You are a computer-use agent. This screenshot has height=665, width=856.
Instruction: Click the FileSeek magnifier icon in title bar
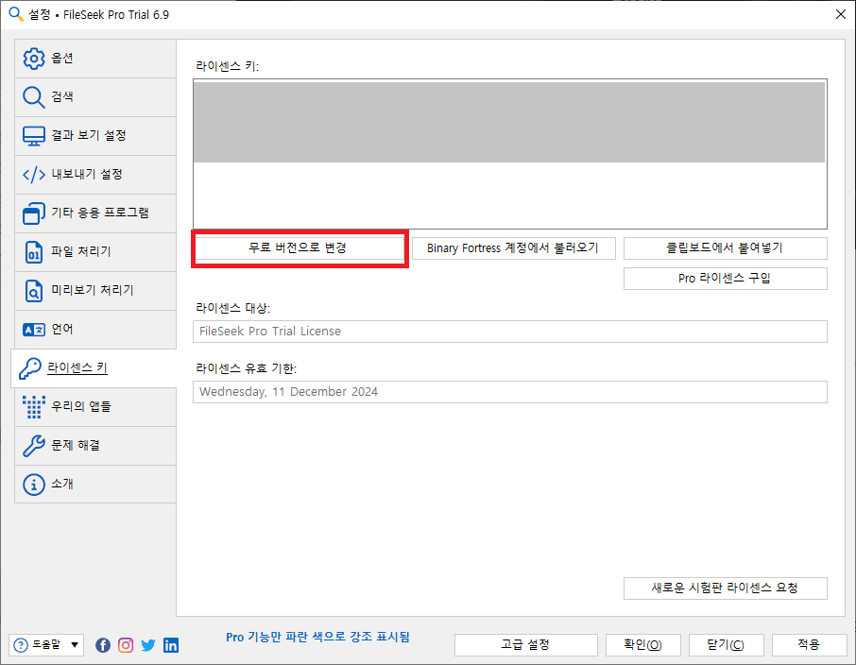(x=16, y=14)
